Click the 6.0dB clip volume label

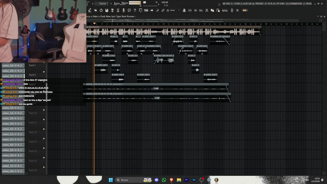point(156,88)
